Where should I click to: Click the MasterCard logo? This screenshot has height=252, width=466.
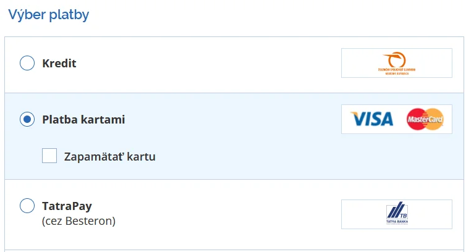(425, 119)
